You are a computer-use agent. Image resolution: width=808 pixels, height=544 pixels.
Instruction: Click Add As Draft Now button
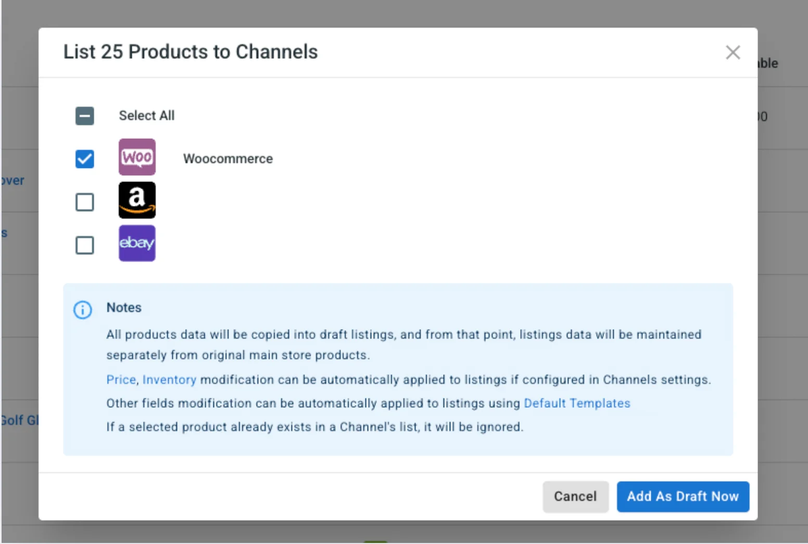tap(683, 497)
